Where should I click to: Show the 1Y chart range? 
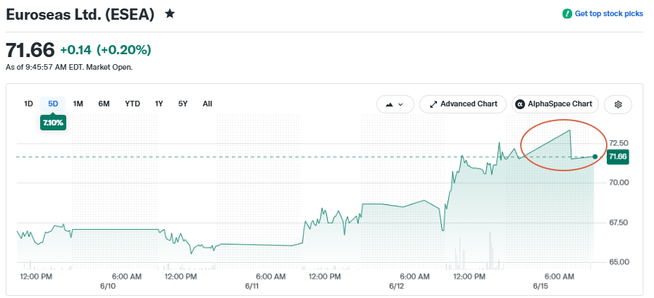pos(159,104)
